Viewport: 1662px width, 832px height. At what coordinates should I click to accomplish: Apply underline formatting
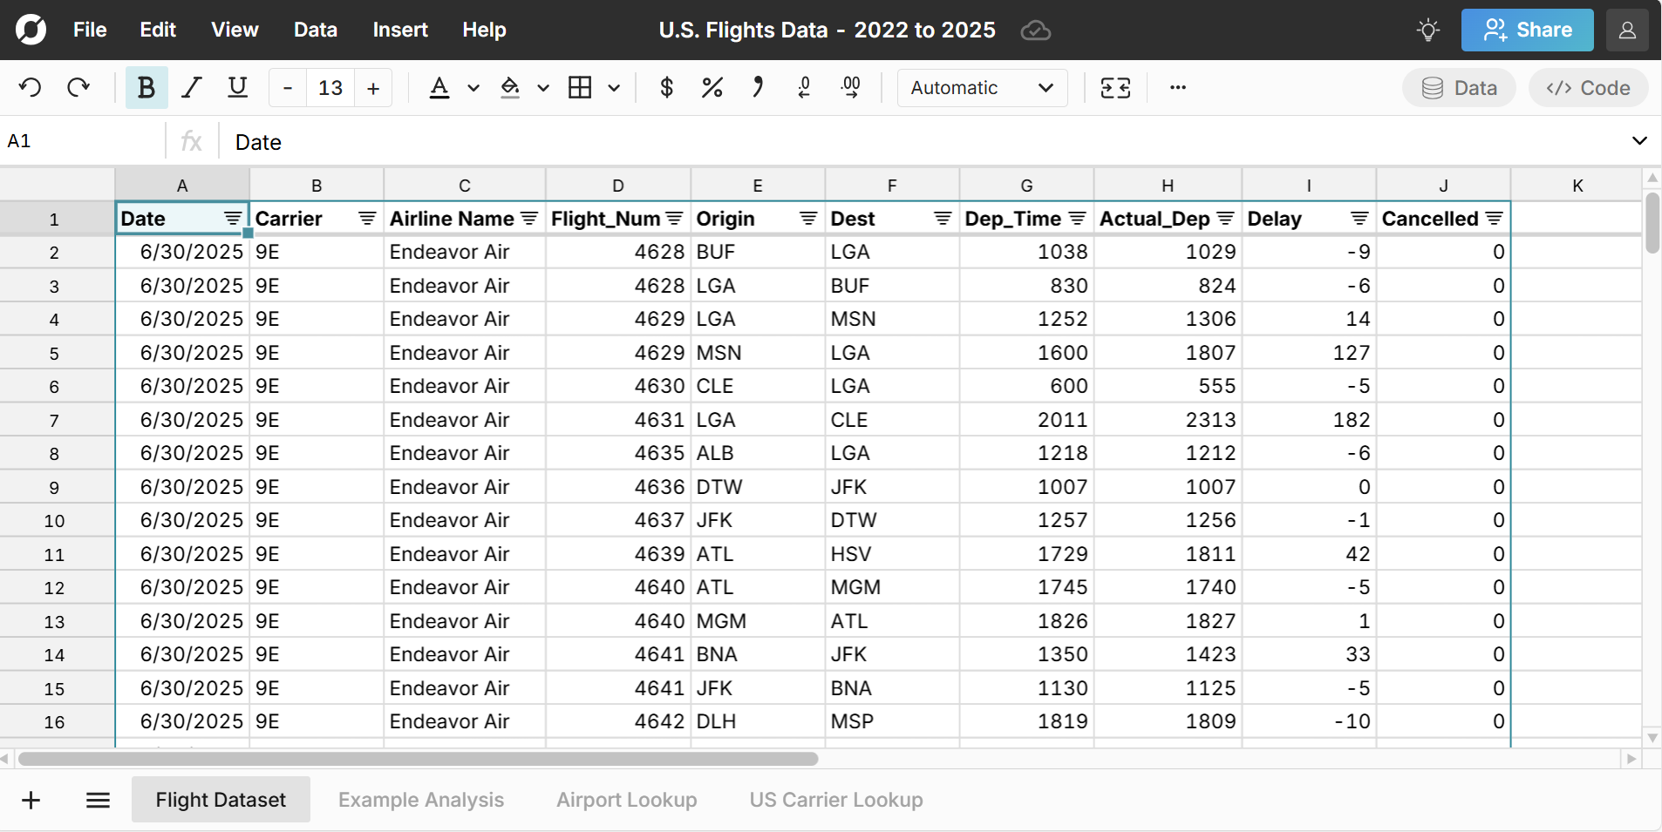click(236, 87)
